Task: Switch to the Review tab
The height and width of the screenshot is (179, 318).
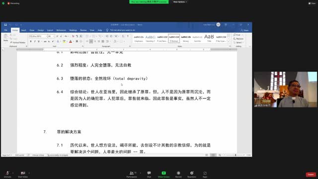Action: pos(83,30)
